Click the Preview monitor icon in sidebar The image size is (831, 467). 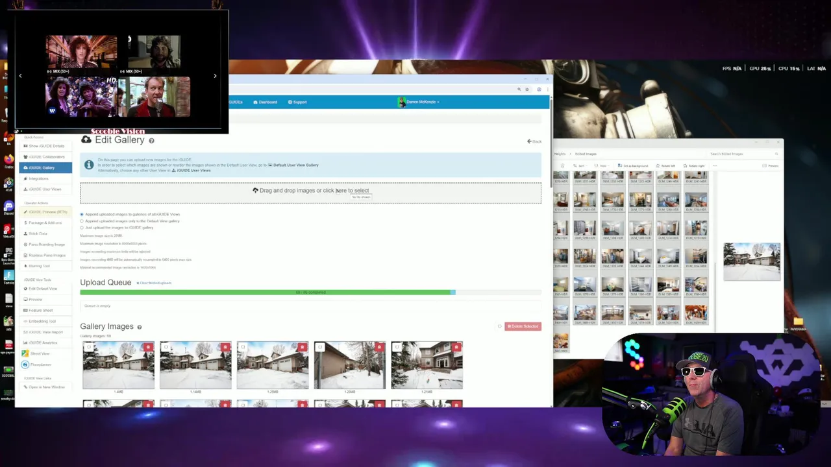pos(25,300)
